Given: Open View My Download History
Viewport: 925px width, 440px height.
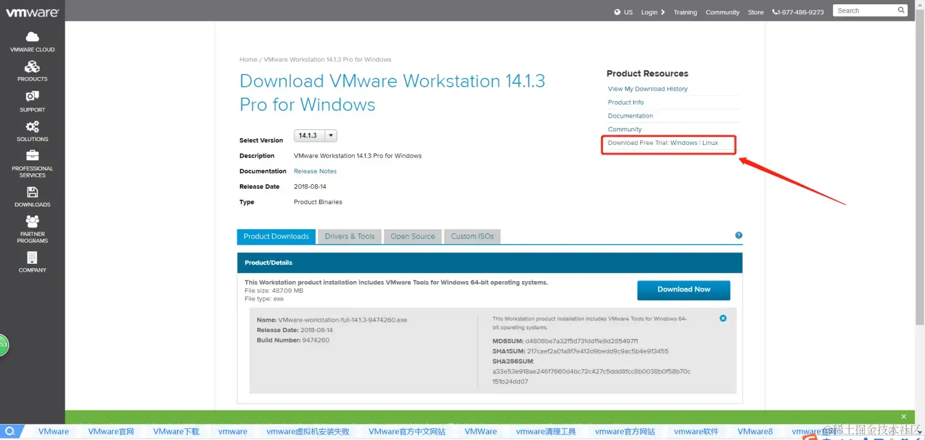Looking at the screenshot, I should click(647, 89).
